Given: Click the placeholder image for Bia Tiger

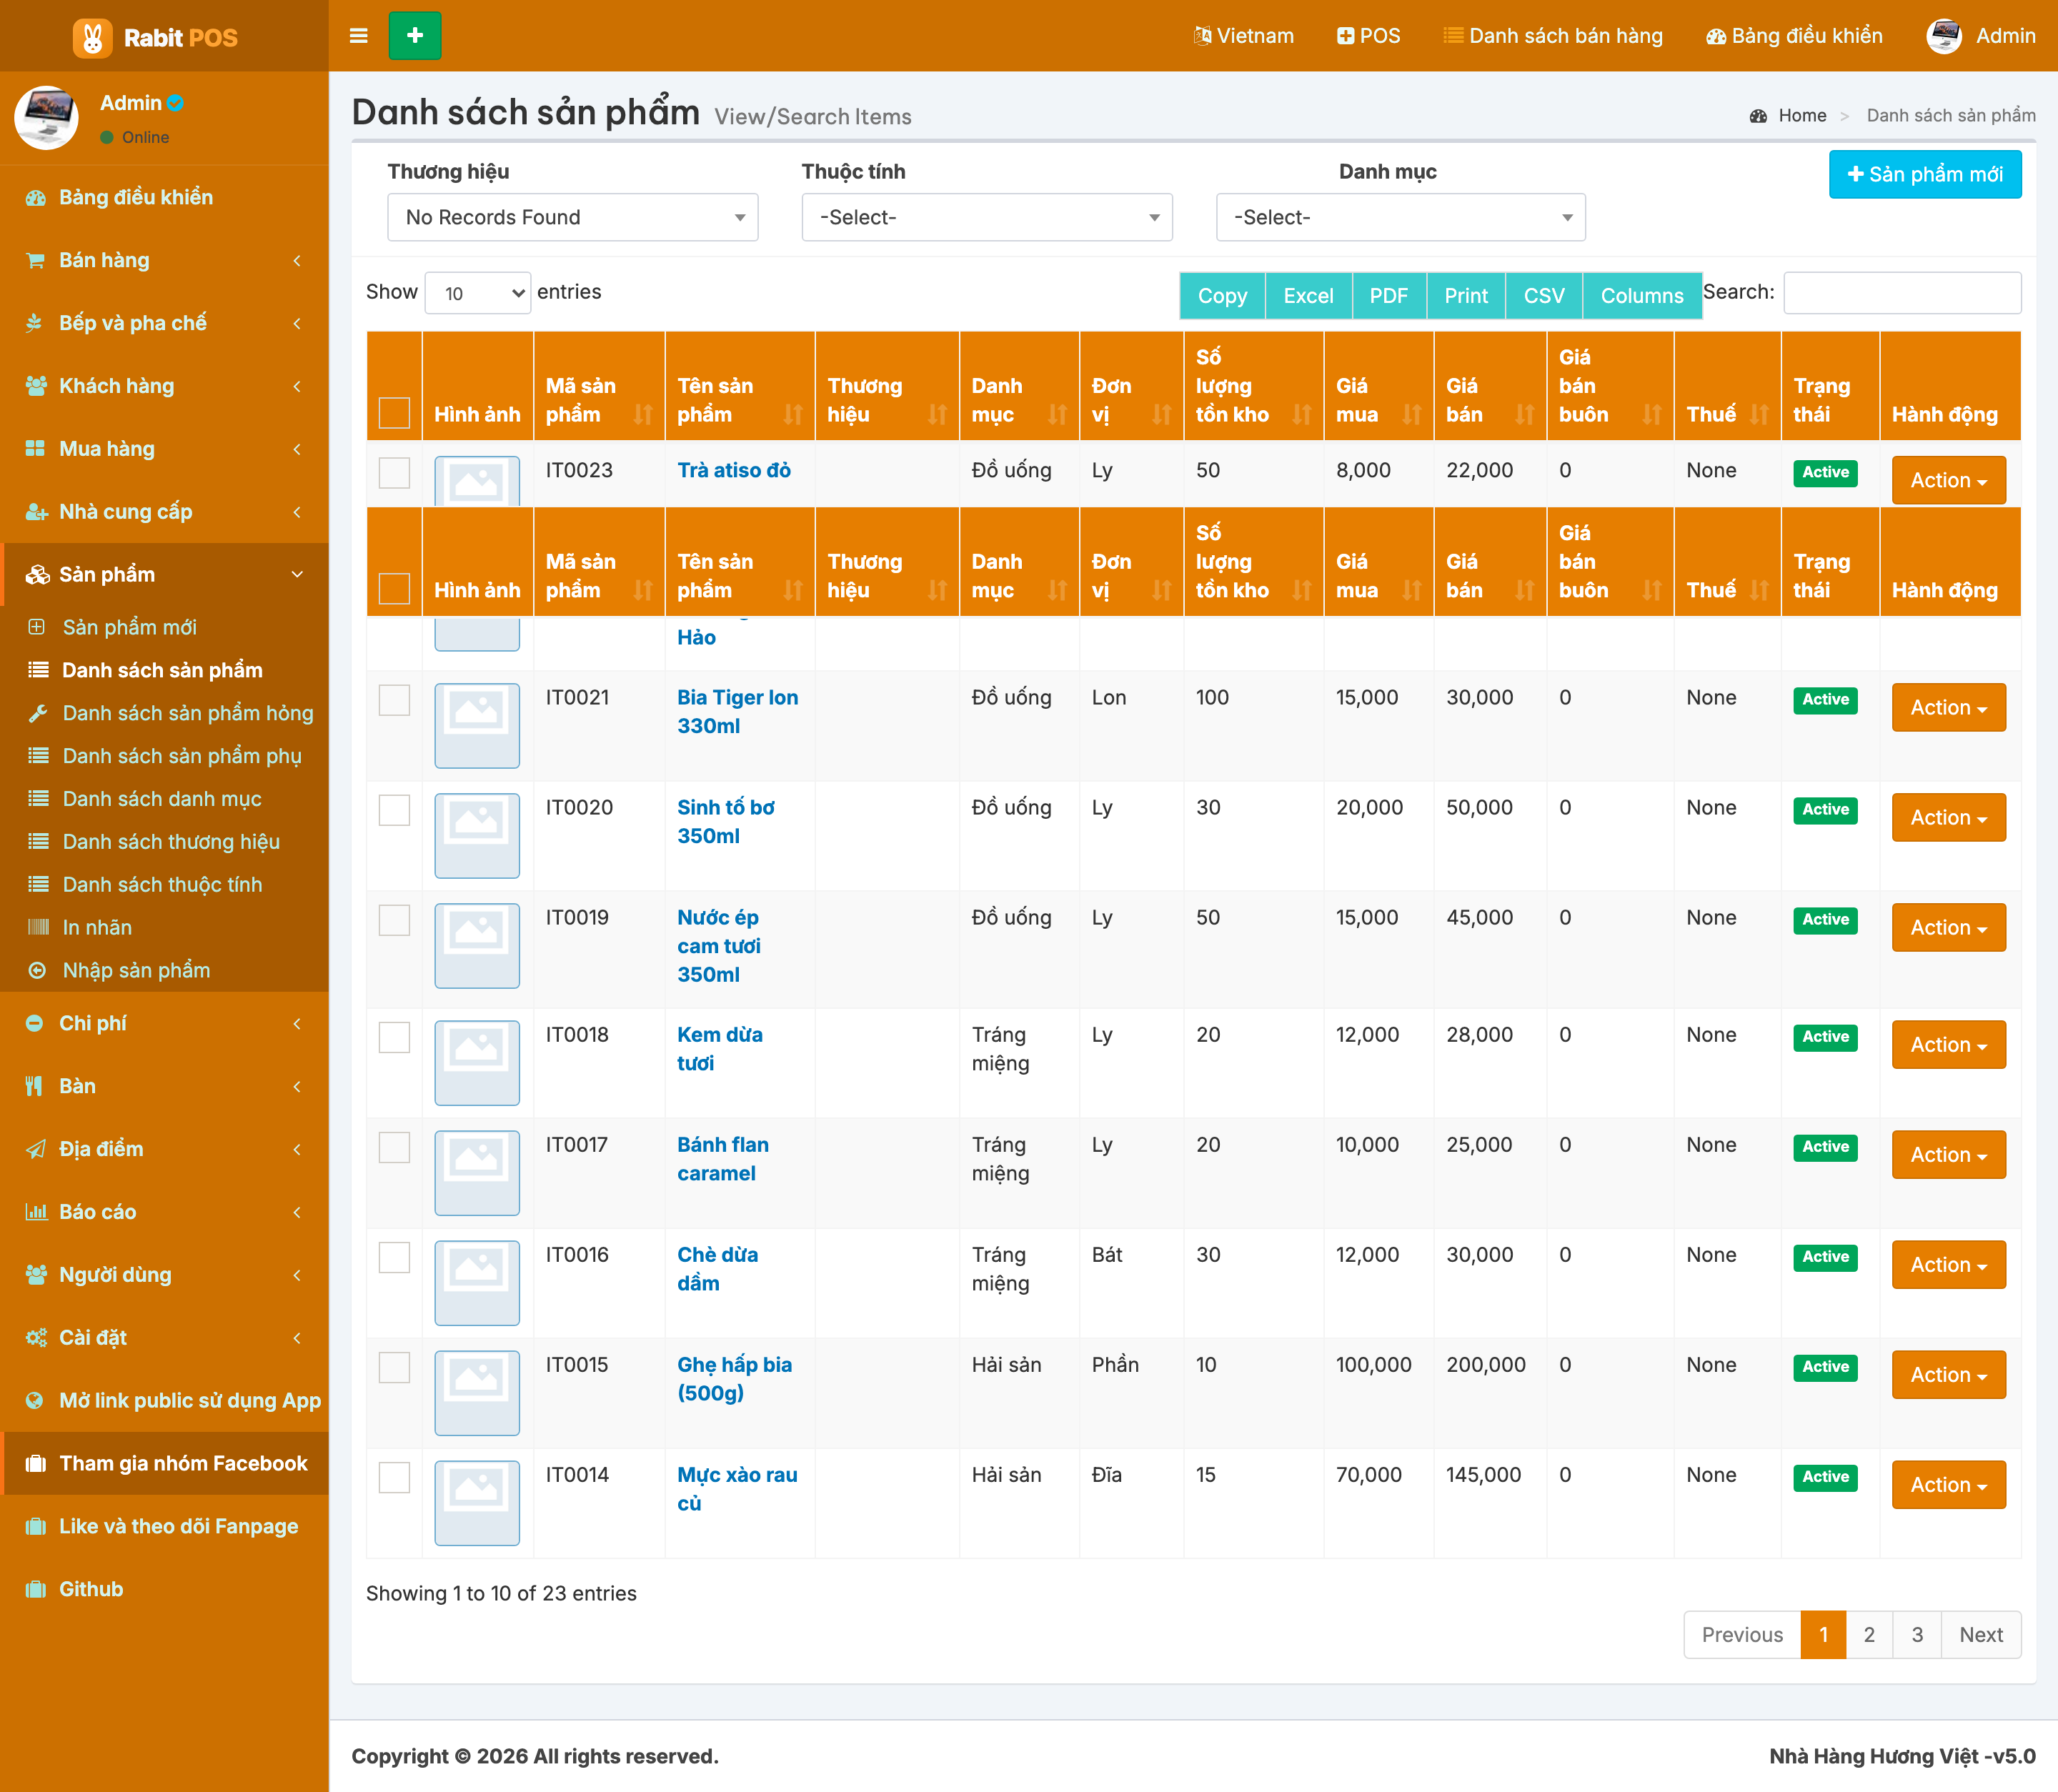Looking at the screenshot, I should [477, 725].
